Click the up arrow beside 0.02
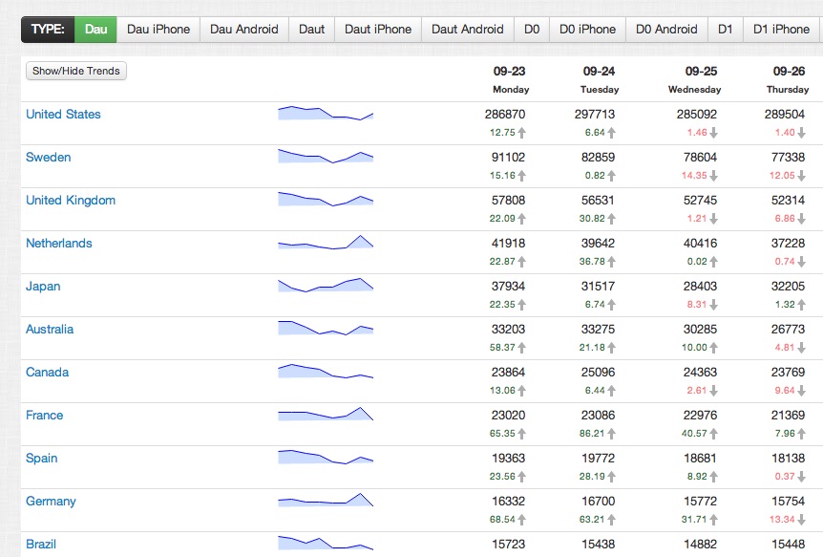The height and width of the screenshot is (557, 823). [713, 262]
